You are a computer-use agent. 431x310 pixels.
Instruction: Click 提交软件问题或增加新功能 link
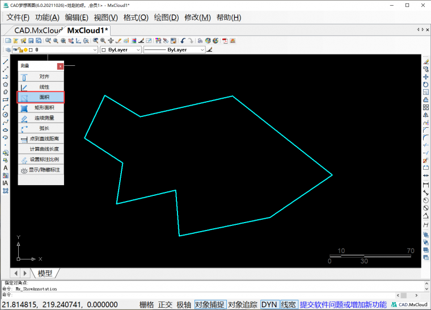pyautogui.click(x=343, y=304)
